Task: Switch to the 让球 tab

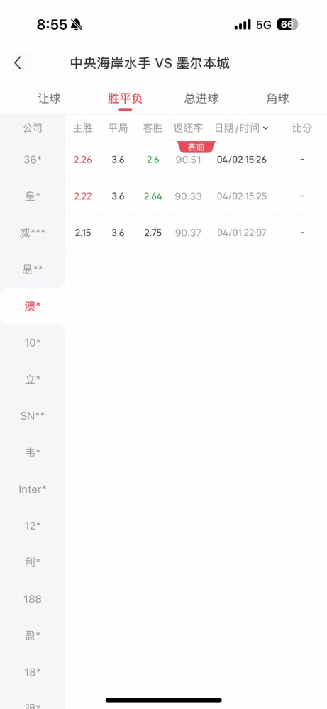Action: pos(49,99)
